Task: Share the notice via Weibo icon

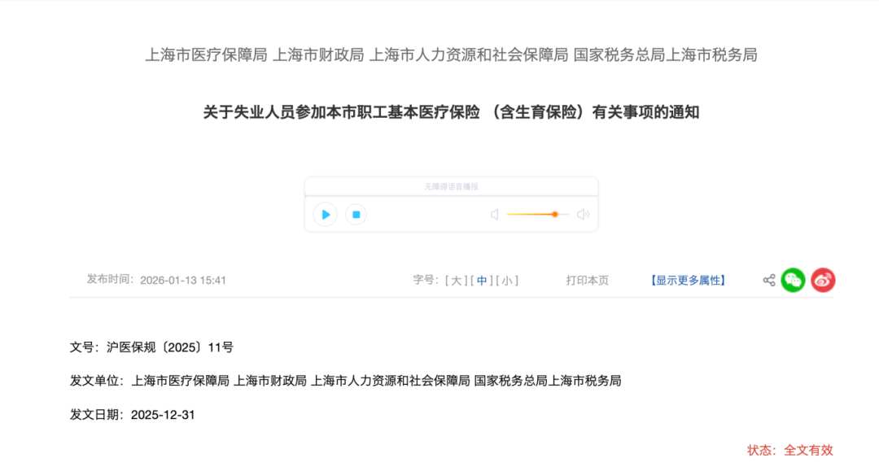Action: click(823, 281)
